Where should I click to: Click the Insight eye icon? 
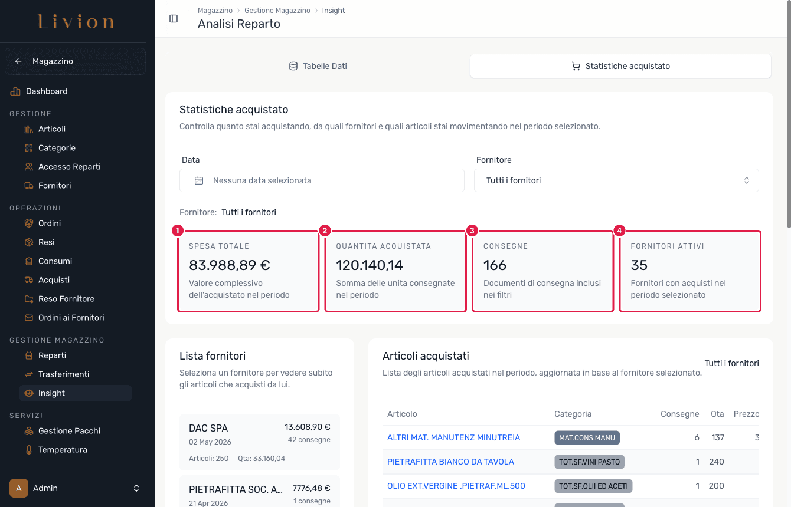pyautogui.click(x=29, y=393)
